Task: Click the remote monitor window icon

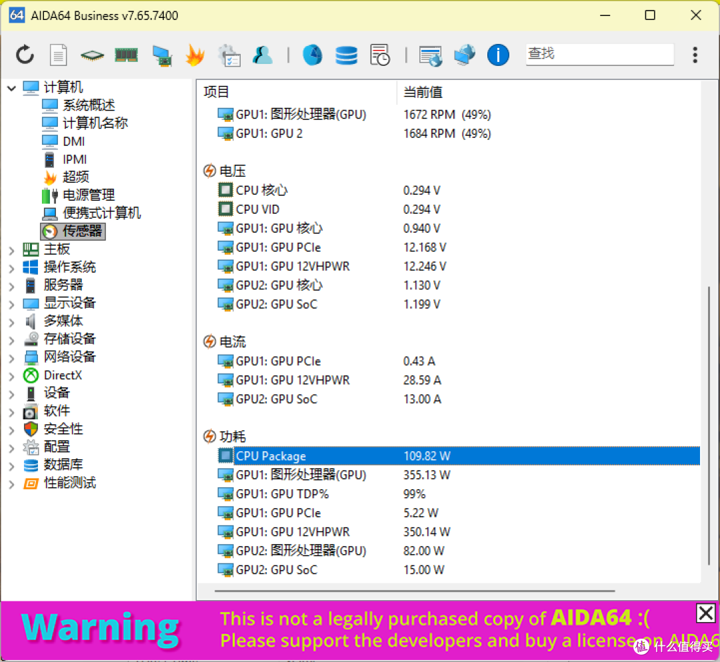Action: (x=431, y=56)
